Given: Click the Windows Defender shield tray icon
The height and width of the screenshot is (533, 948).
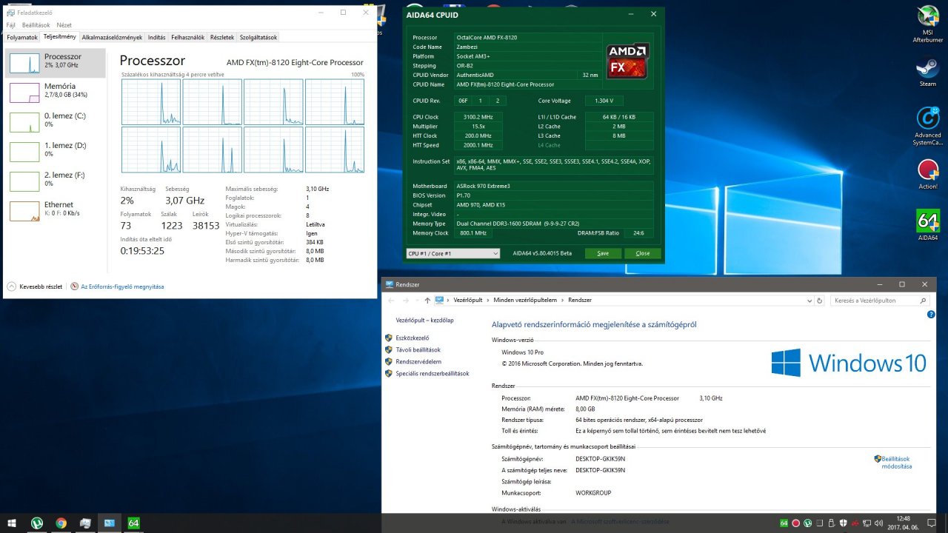Looking at the screenshot, I should 844,523.
